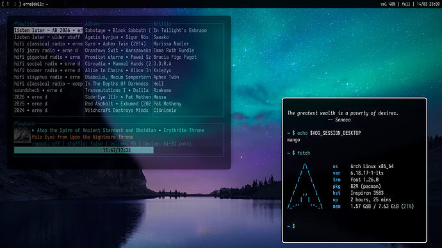
Task: Select artist 'Sawako'
Action: click(161, 37)
